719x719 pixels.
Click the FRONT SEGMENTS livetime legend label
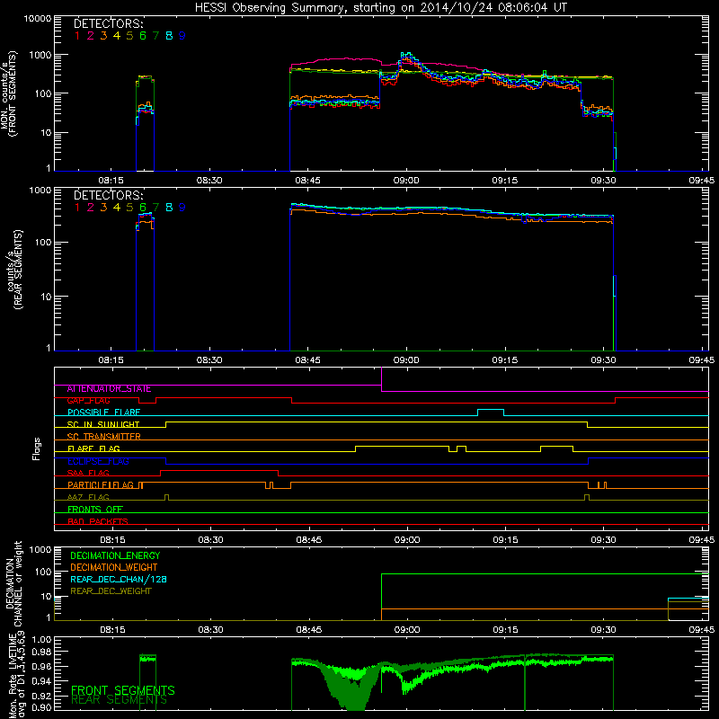click(123, 690)
